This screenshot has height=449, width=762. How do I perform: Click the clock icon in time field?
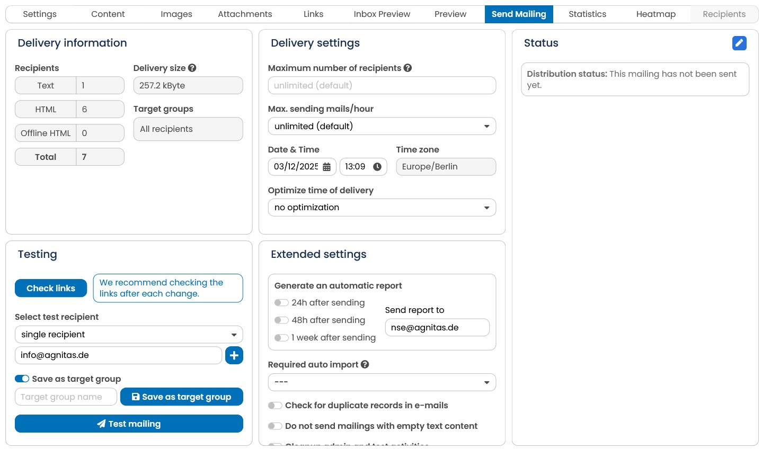[377, 167]
